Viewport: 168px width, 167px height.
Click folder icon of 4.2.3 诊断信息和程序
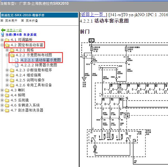tap(12, 70)
